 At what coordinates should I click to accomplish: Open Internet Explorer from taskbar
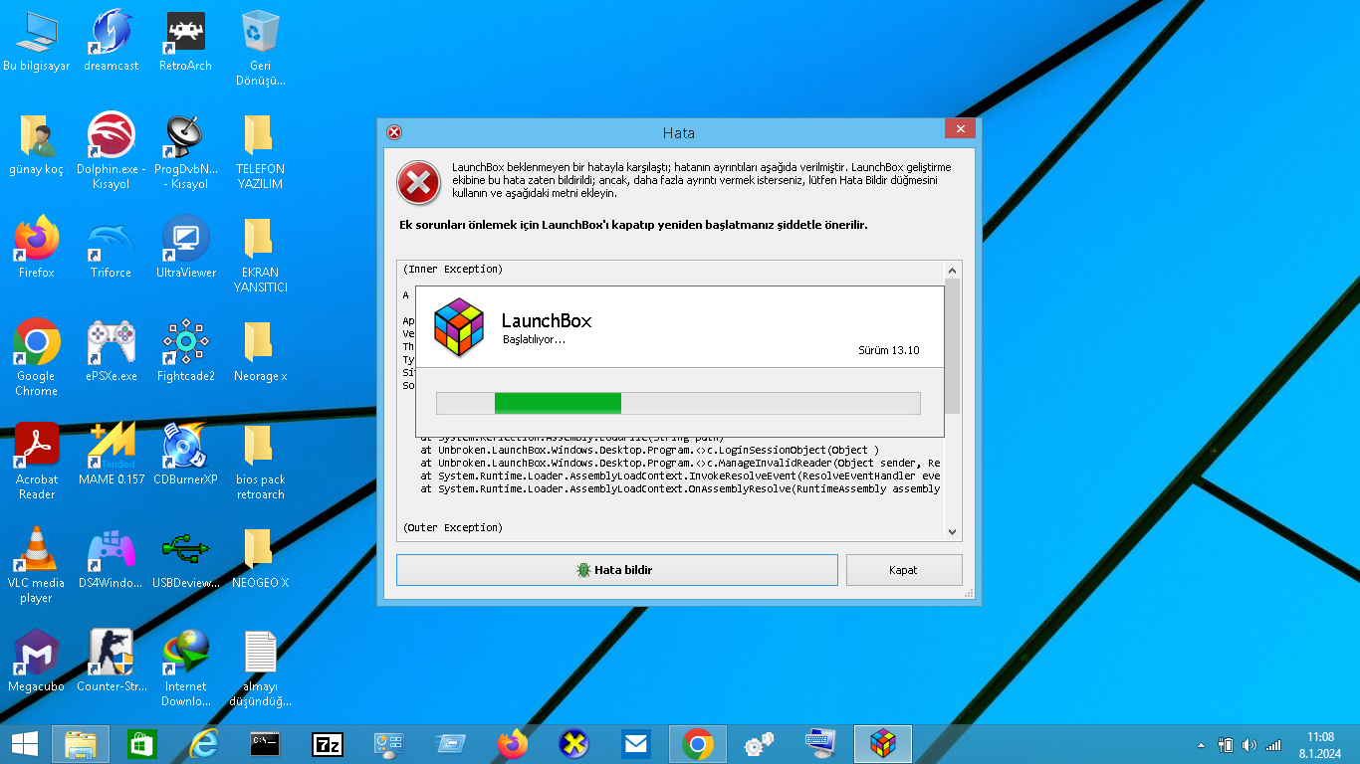pyautogui.click(x=204, y=744)
